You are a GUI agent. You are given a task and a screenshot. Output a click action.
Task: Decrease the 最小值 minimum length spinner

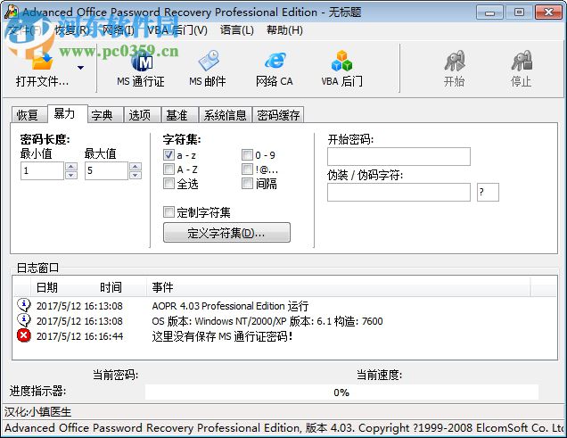pyautogui.click(x=71, y=175)
